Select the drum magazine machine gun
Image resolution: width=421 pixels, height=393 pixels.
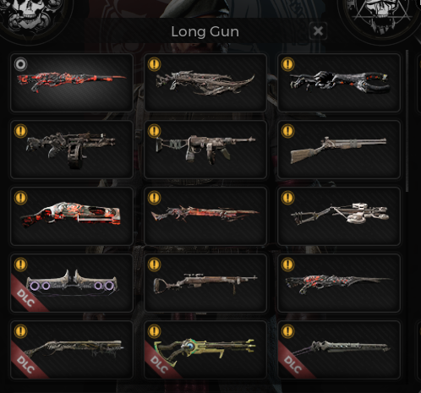pos(71,150)
